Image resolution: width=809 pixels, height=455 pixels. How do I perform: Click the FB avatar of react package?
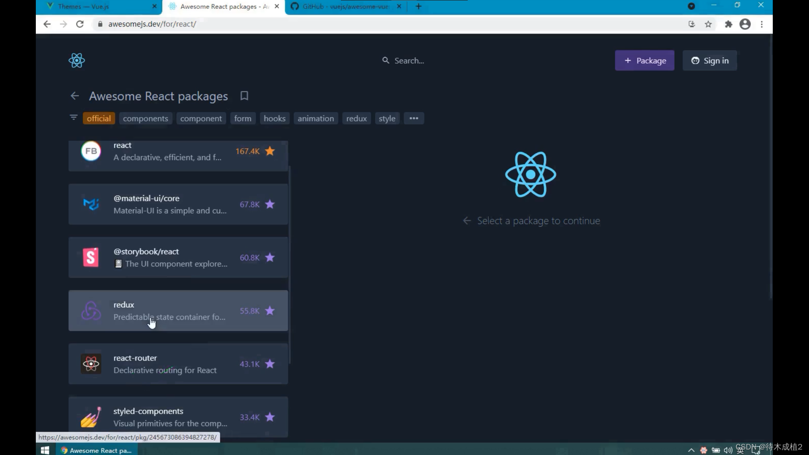pyautogui.click(x=91, y=151)
